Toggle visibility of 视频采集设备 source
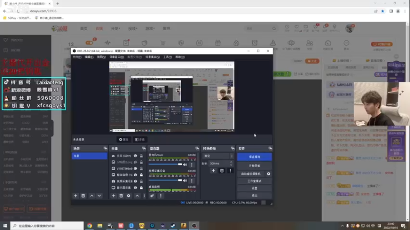 pyautogui.click(x=135, y=181)
